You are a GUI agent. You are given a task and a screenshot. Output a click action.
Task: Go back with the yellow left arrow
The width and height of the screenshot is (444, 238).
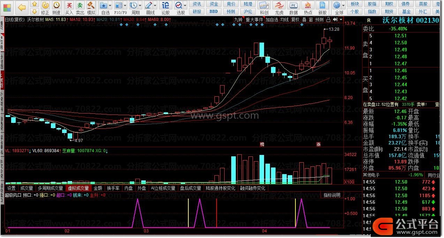tap(22, 7)
